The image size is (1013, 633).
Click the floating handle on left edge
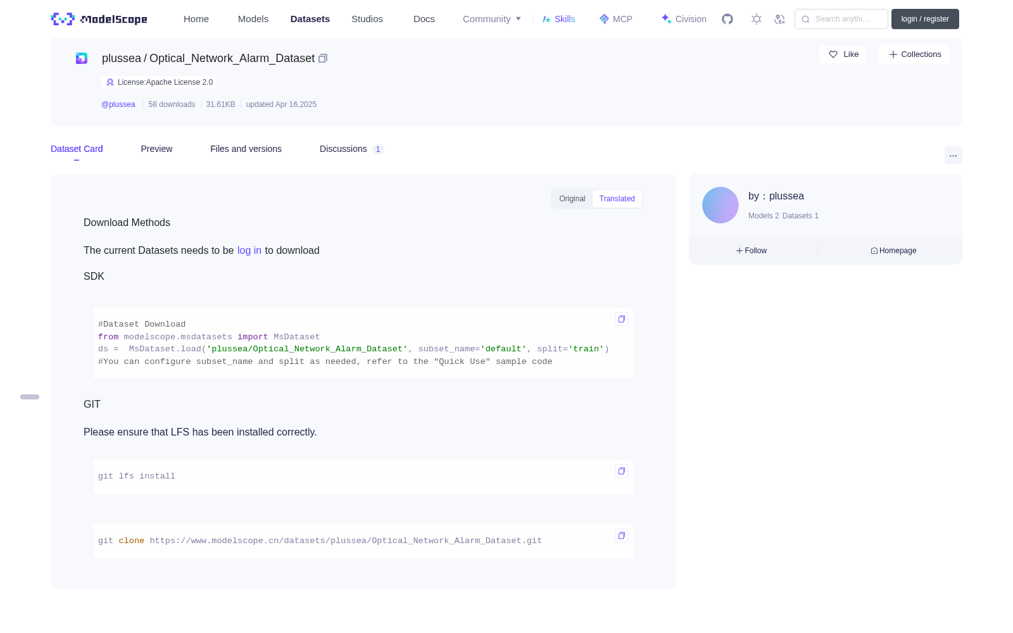click(30, 397)
